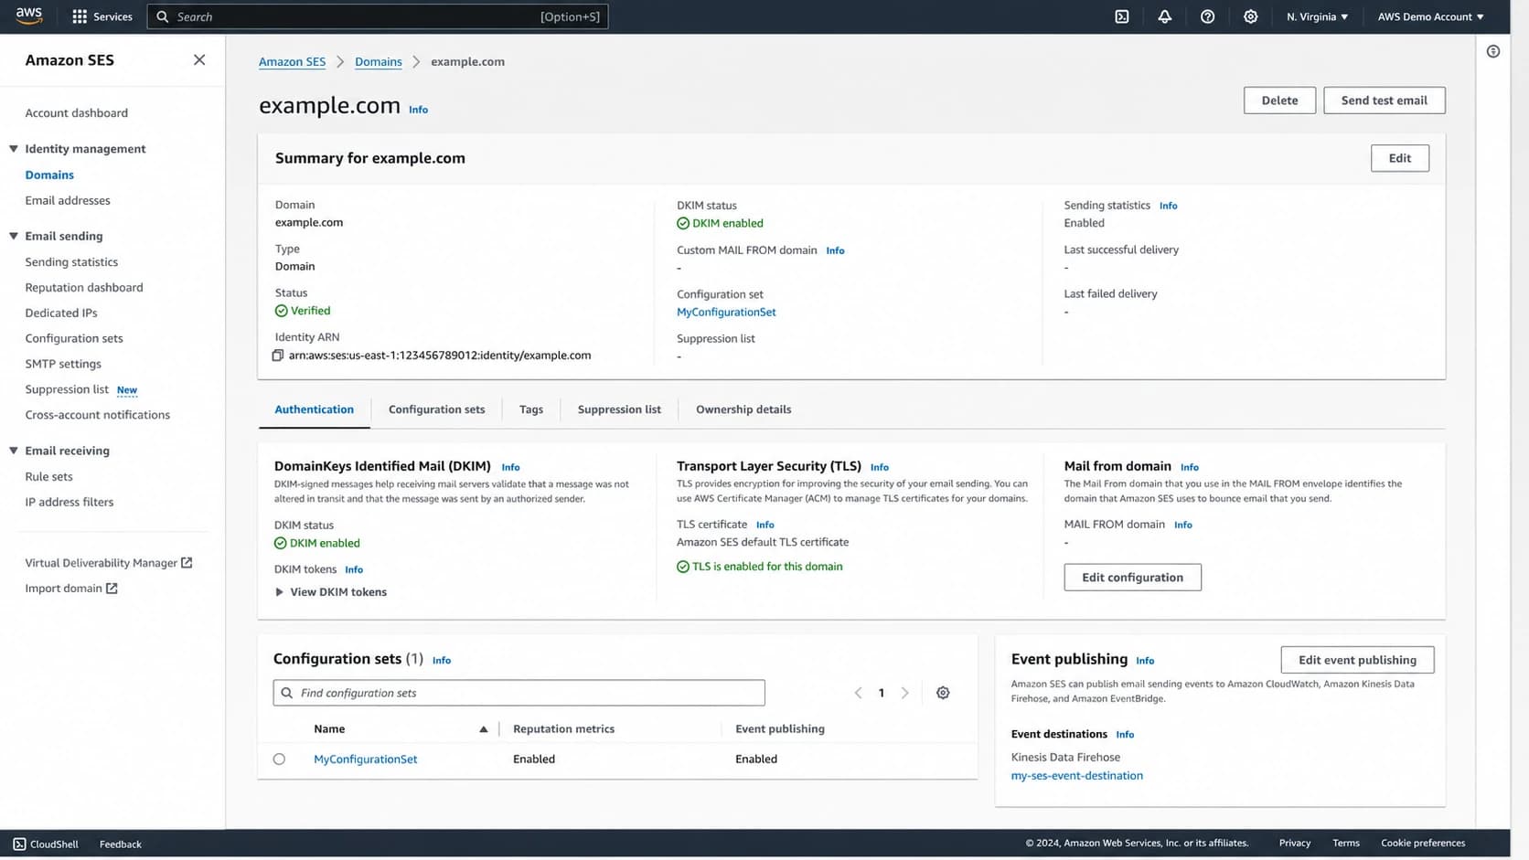Open the AWS home logo
Screen dimensions: 1529x860
point(29,16)
